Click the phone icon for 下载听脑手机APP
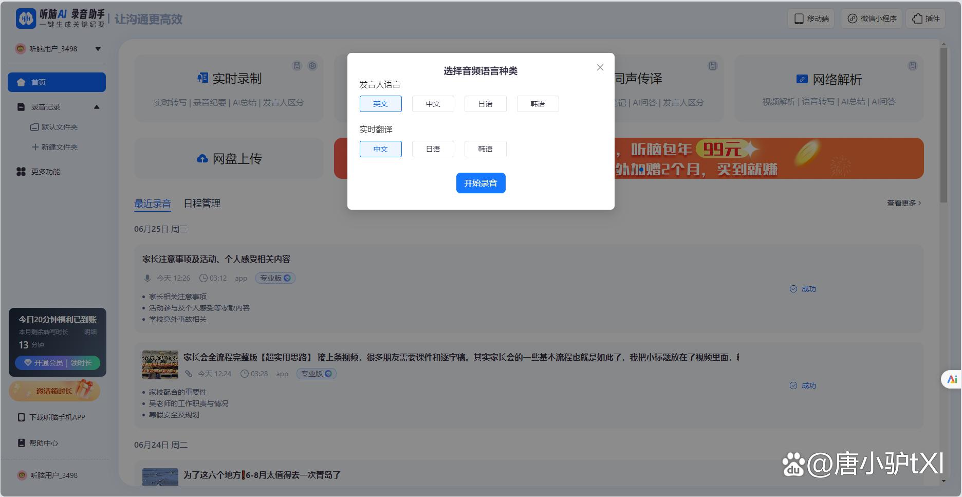 tap(21, 417)
